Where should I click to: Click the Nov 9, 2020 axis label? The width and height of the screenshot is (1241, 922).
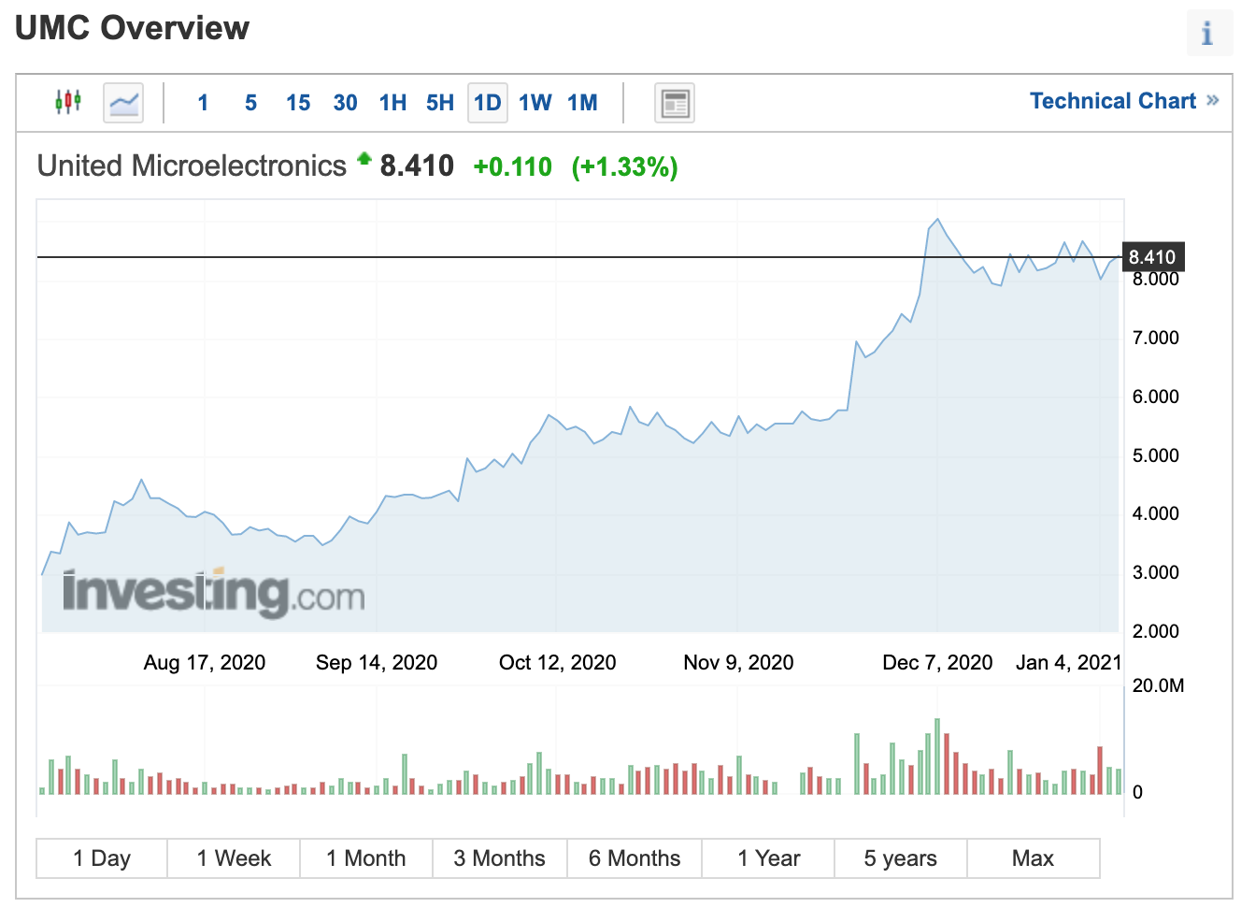(x=738, y=662)
